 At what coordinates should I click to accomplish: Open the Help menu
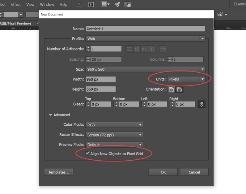(x=63, y=4)
